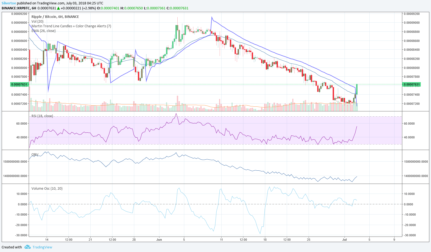The width and height of the screenshot is (431, 252).
Task: Click 1400000000.0000 on the left OBV axis
Action: pos(15,176)
